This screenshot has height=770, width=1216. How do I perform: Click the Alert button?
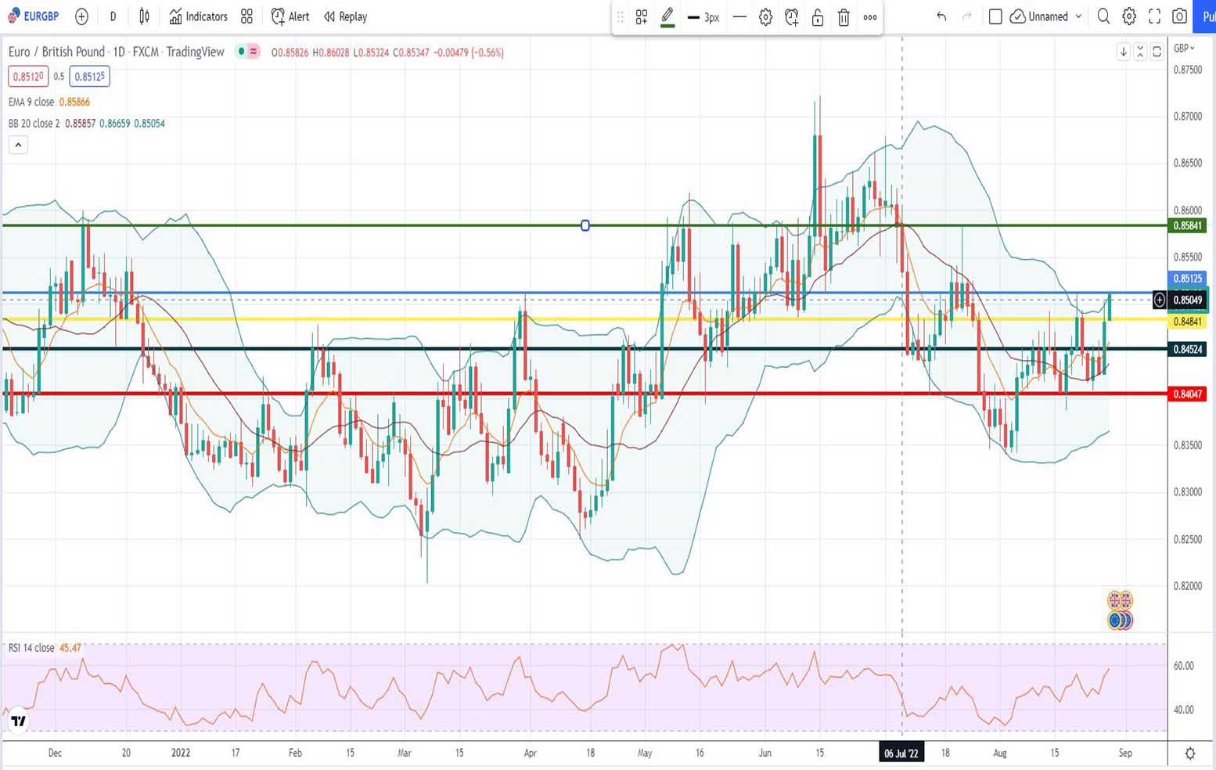(290, 16)
